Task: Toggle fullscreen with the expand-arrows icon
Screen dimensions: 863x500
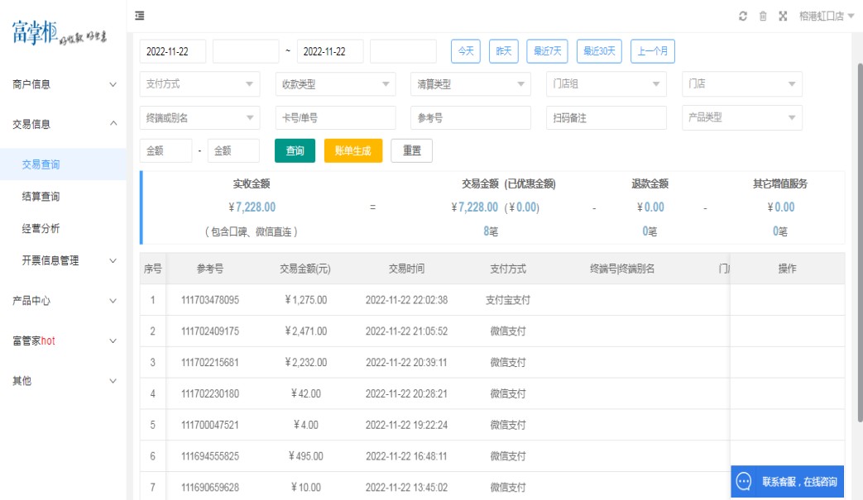Action: tap(783, 17)
